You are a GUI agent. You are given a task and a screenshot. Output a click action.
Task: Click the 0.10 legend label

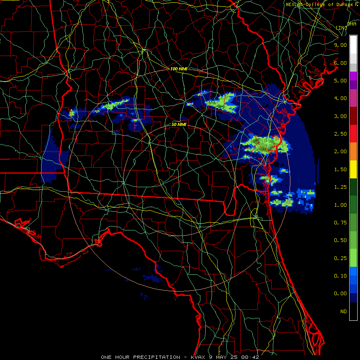tap(340, 276)
